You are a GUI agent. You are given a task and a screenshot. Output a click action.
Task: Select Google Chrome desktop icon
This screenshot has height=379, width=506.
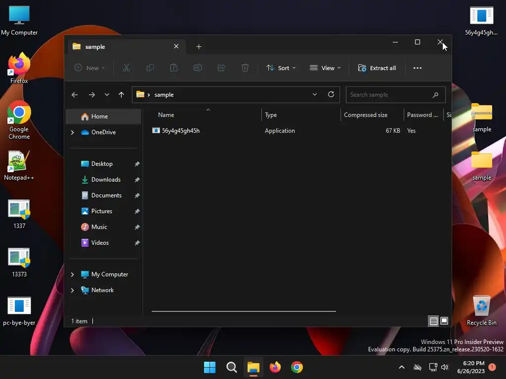19,120
